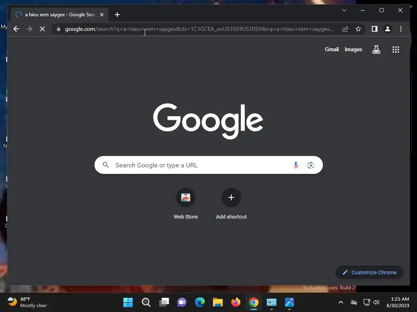The image size is (417, 312).
Task: Launch Microsoft Edge from taskbar
Action: click(x=200, y=302)
